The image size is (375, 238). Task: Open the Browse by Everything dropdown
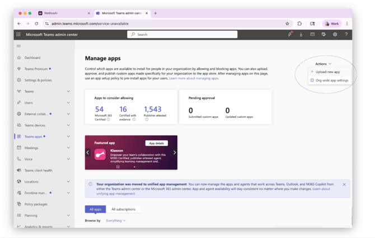click(x=116, y=221)
